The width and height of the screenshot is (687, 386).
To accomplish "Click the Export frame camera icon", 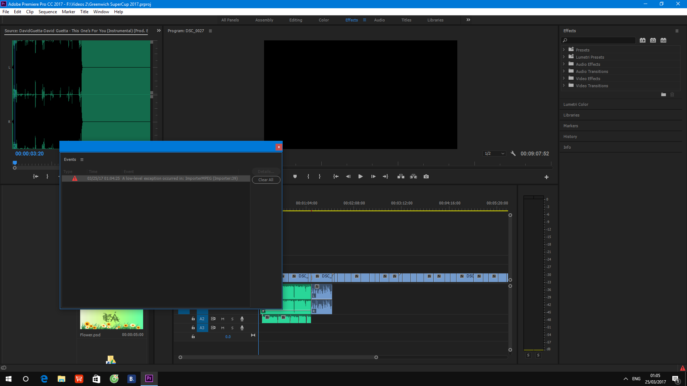I will pyautogui.click(x=426, y=176).
